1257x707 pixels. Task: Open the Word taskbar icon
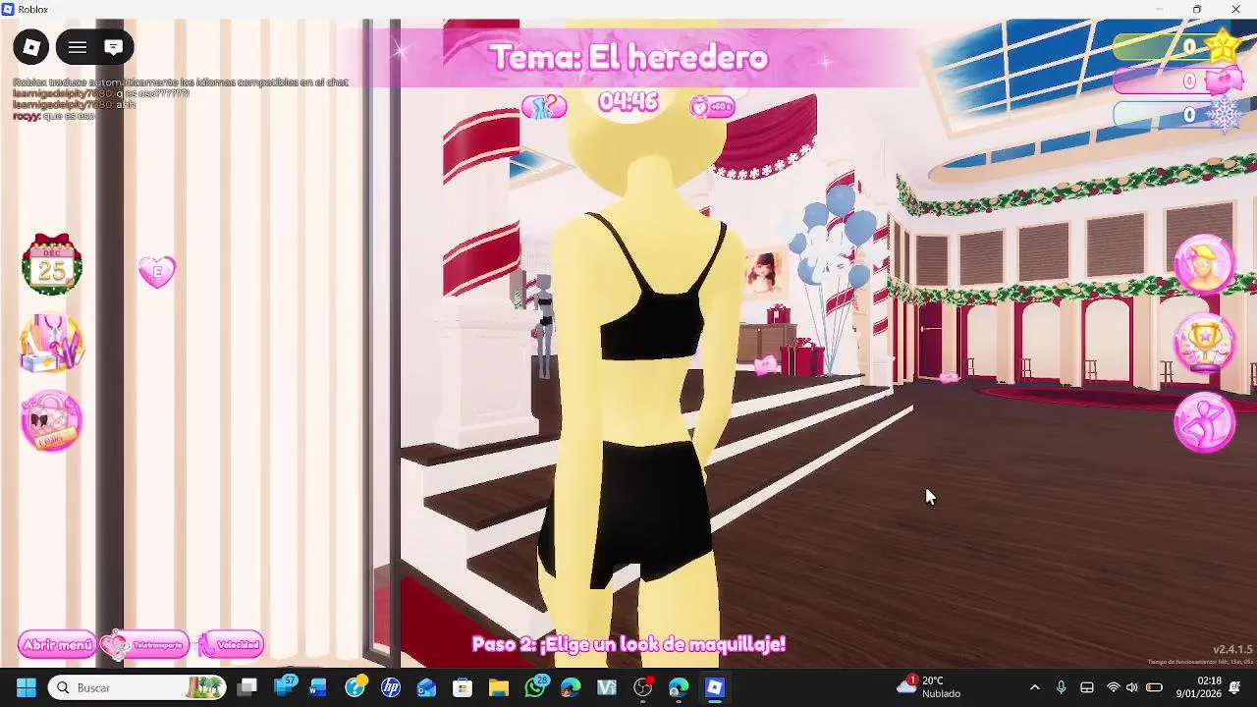pos(318,687)
